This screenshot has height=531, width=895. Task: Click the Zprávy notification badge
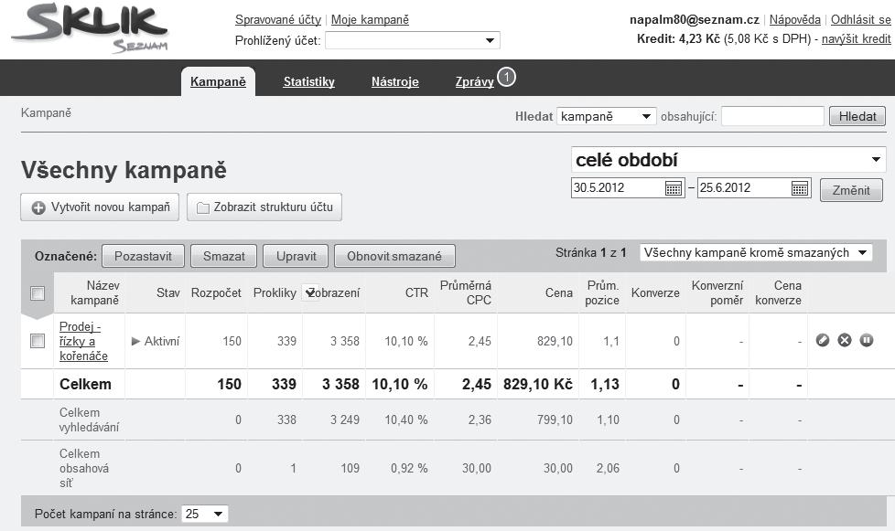[506, 77]
